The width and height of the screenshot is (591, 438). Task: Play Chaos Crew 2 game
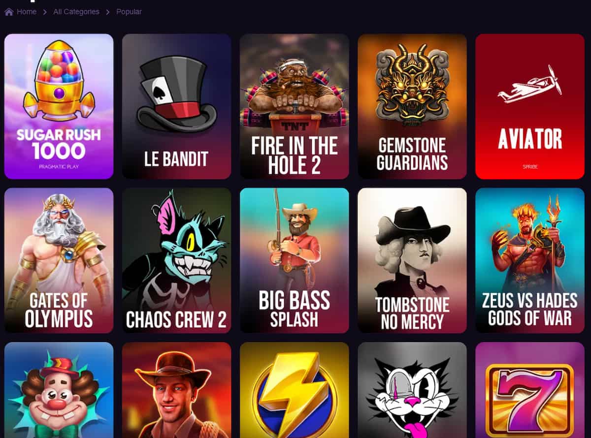[x=176, y=260]
